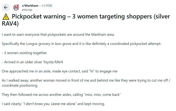Open the r/Markham subreddit link
Image resolution: width=176 pixels, height=111 pixels.
click(30, 5)
